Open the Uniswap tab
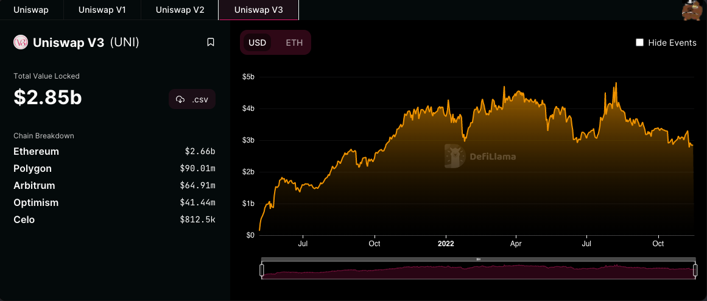The width and height of the screenshot is (707, 301). tap(31, 10)
